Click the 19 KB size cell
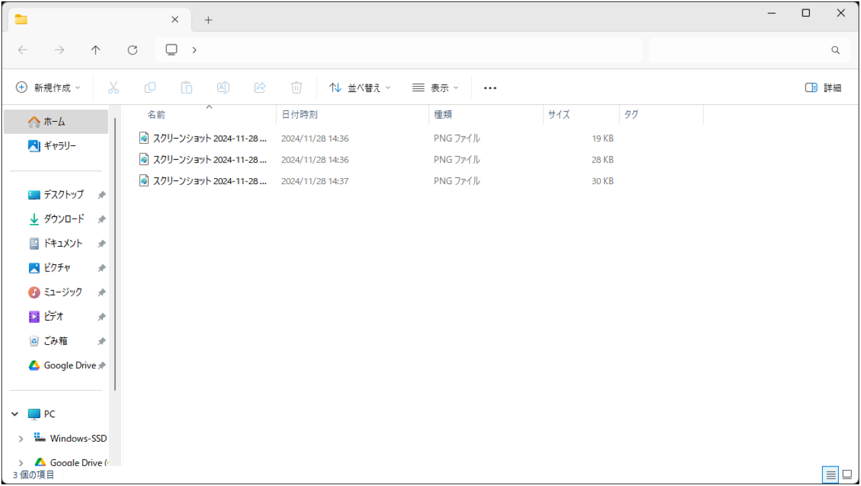Screen dimensions: 861x486 (603, 138)
